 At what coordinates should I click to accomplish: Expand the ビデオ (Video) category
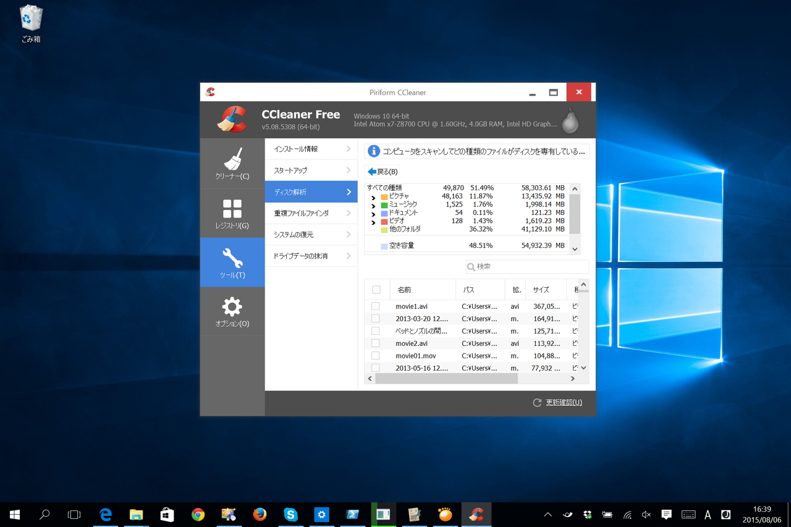coord(373,222)
